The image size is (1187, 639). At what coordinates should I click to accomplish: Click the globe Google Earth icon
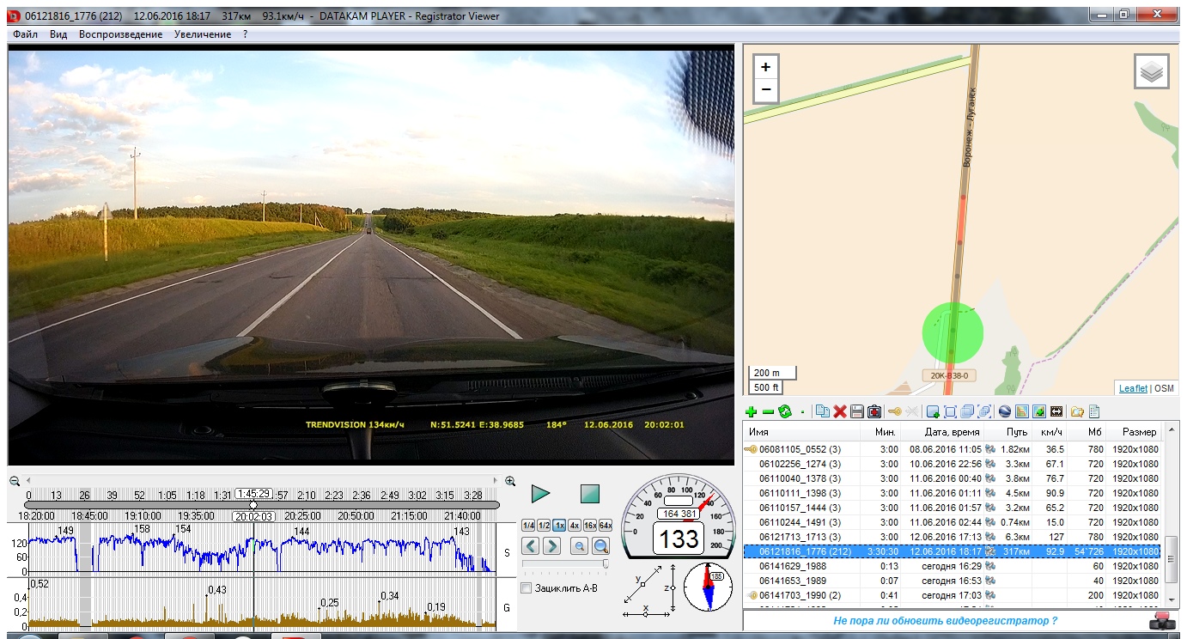[x=1004, y=412]
